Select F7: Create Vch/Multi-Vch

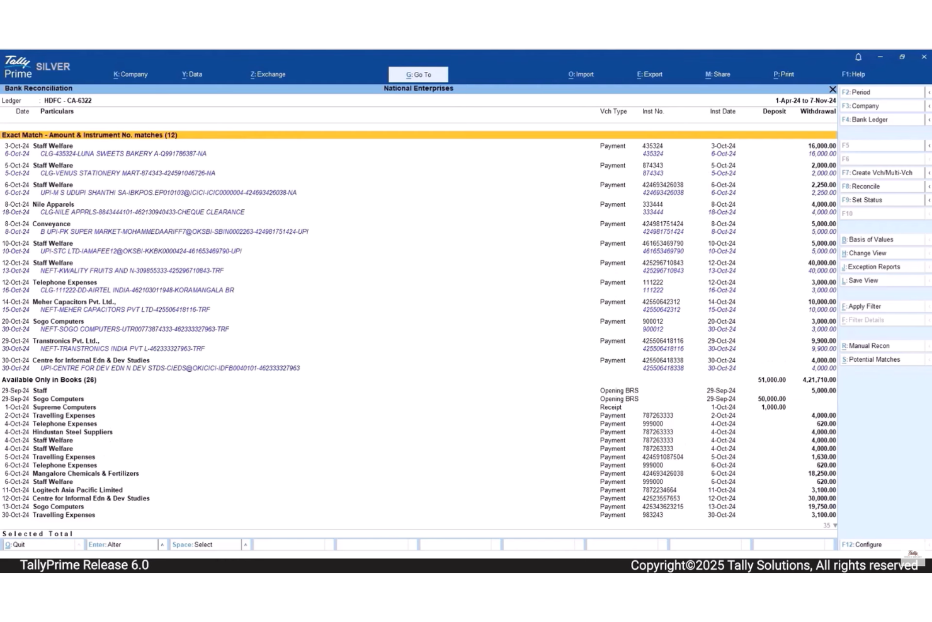pyautogui.click(x=879, y=172)
